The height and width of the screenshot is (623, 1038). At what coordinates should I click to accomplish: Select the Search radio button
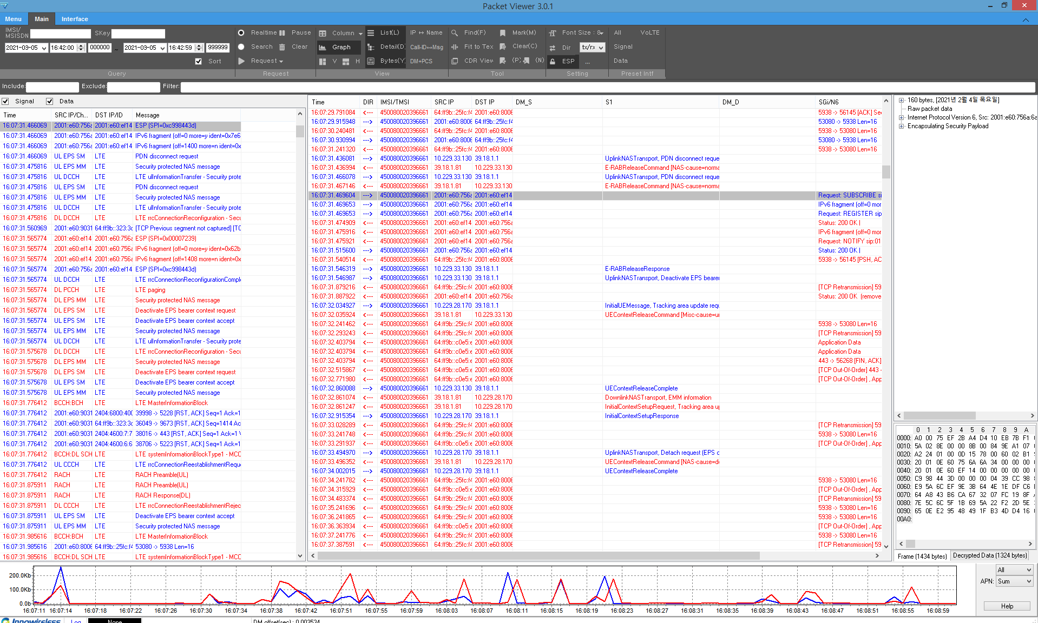[241, 47]
